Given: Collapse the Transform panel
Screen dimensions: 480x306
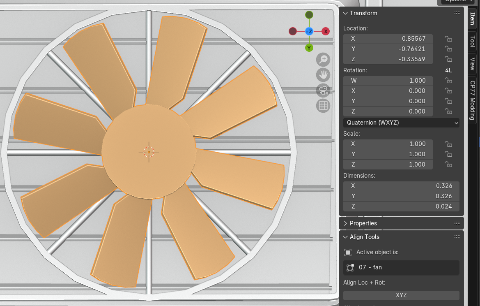Looking at the screenshot, I should (x=345, y=13).
